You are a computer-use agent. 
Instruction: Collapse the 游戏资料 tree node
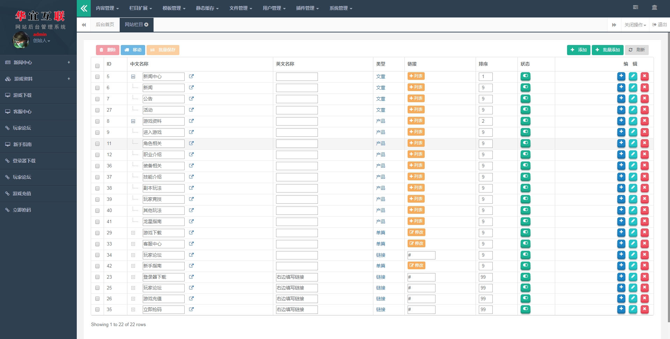(x=133, y=121)
